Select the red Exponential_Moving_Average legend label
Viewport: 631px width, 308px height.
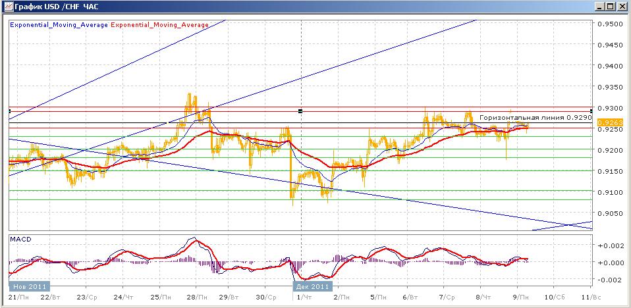point(159,25)
